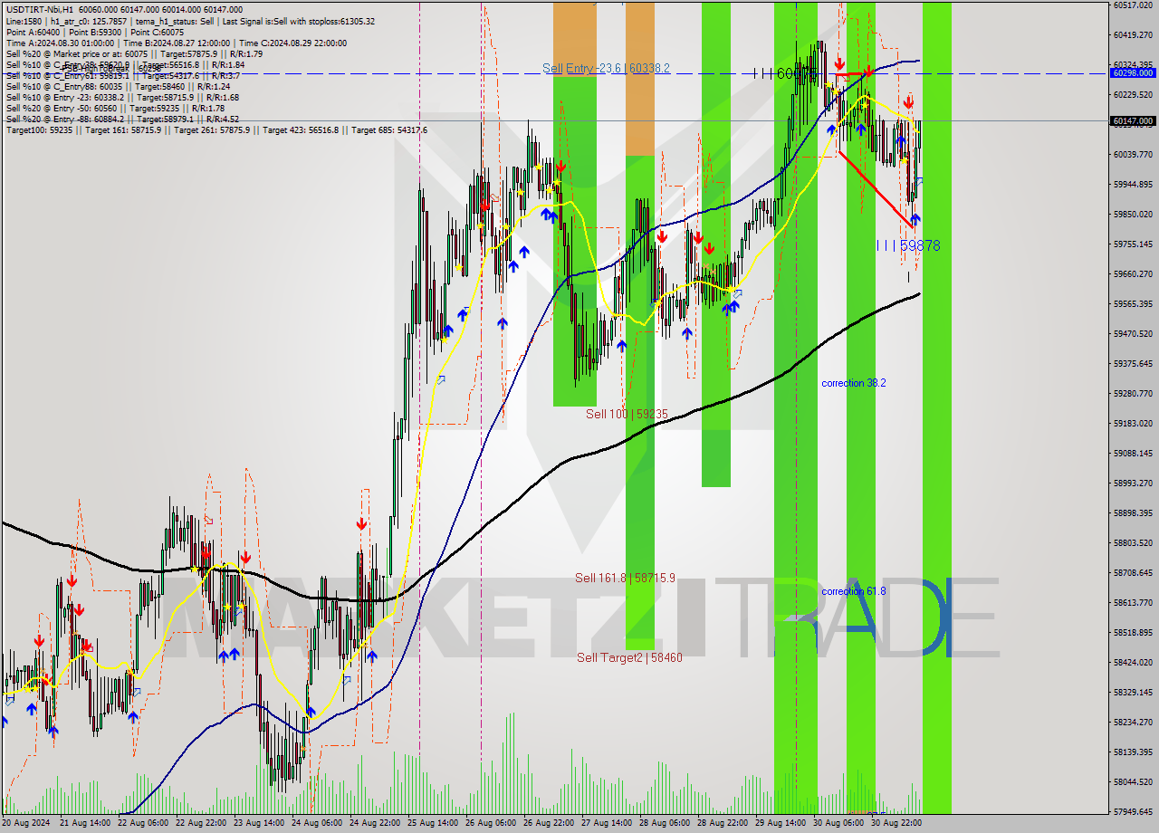Click the blue 60298.000 price tag
1159x833 pixels.
coord(1133,72)
